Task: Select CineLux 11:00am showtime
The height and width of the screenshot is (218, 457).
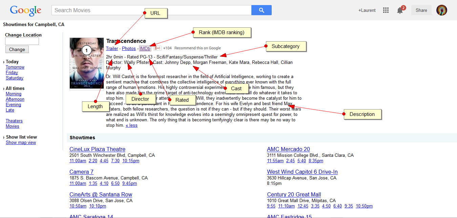Action: point(78,161)
